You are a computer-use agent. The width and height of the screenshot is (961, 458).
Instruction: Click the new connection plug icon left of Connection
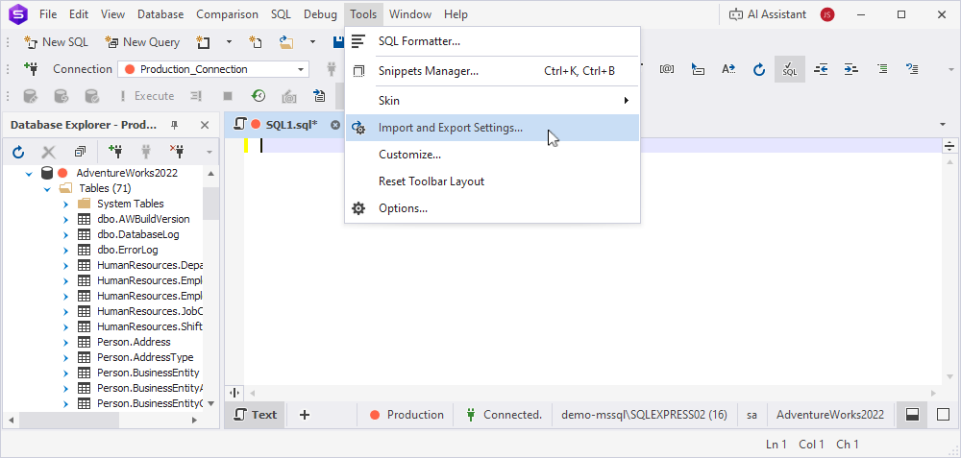(x=32, y=68)
